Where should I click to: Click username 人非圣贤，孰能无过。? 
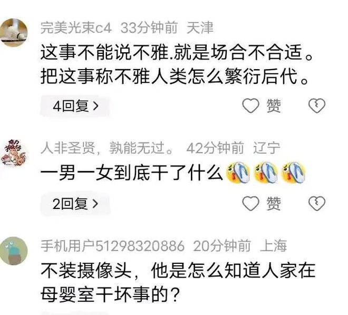[107, 148]
